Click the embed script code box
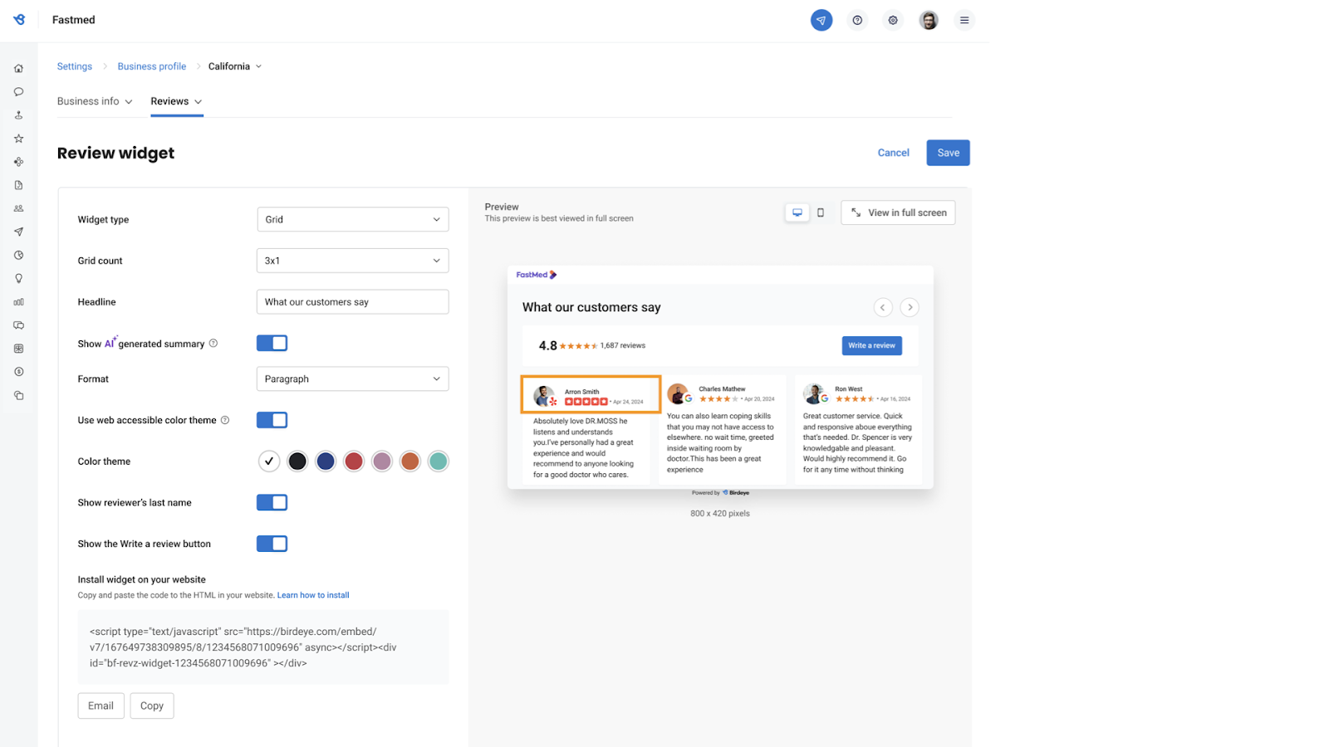This screenshot has width=1329, height=747. pyautogui.click(x=263, y=647)
